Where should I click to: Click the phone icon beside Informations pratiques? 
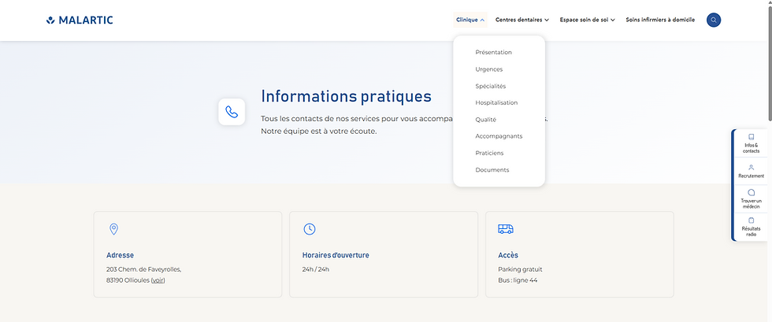(x=232, y=112)
